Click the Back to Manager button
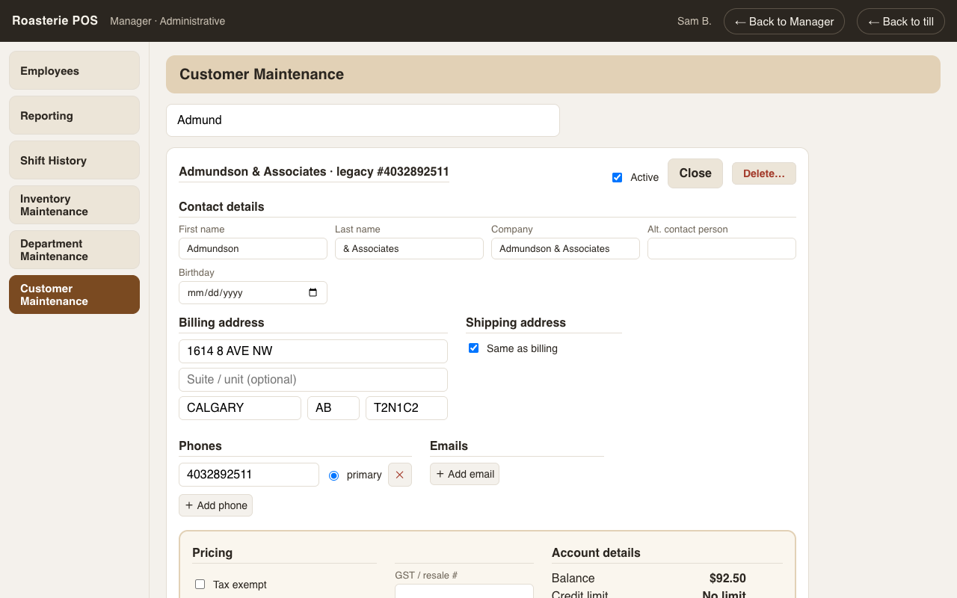 [x=784, y=21]
